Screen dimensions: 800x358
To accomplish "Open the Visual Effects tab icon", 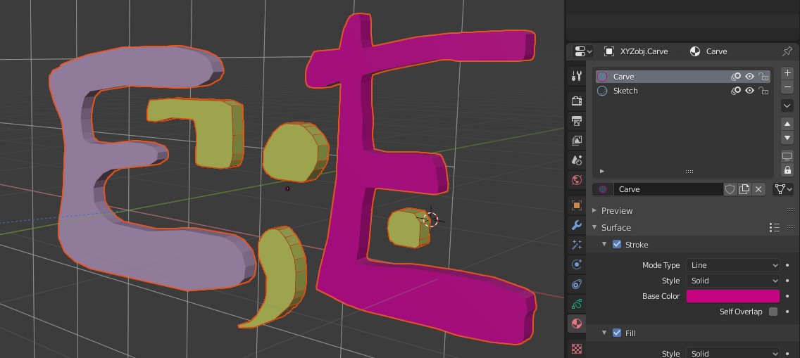I will click(x=577, y=245).
